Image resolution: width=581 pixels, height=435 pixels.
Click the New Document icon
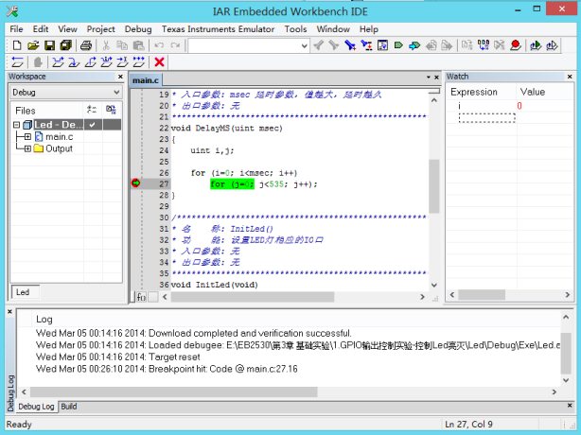(x=17, y=45)
